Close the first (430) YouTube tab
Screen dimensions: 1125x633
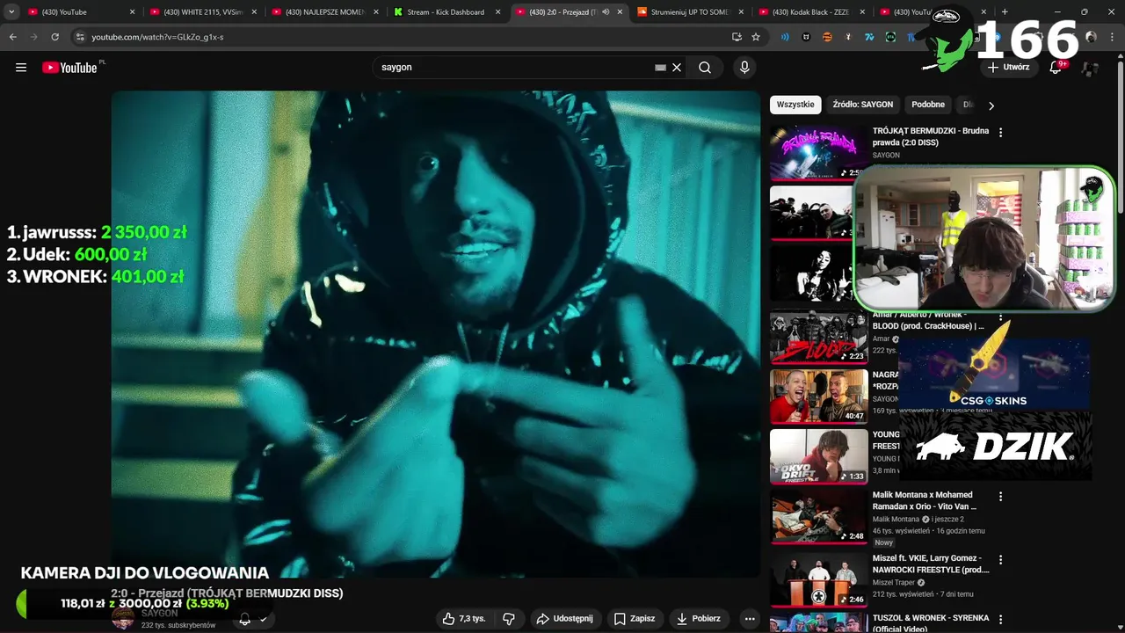[133, 12]
